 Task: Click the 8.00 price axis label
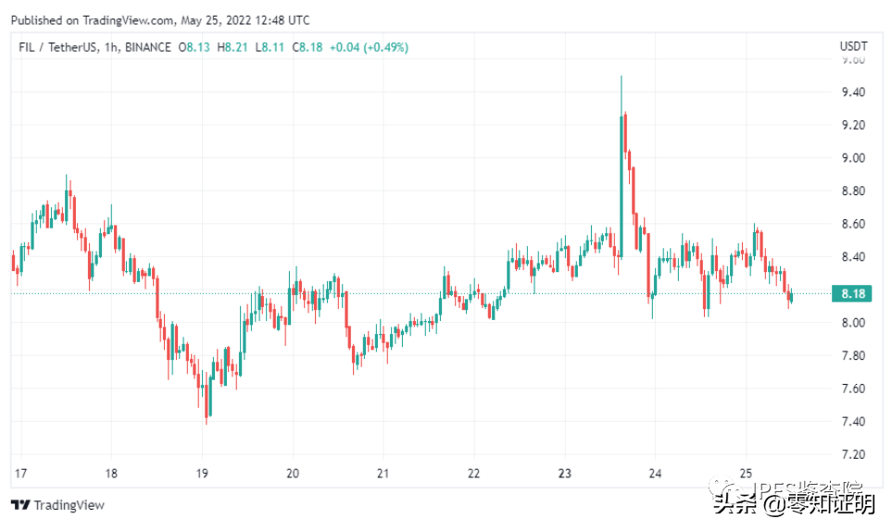point(853,323)
